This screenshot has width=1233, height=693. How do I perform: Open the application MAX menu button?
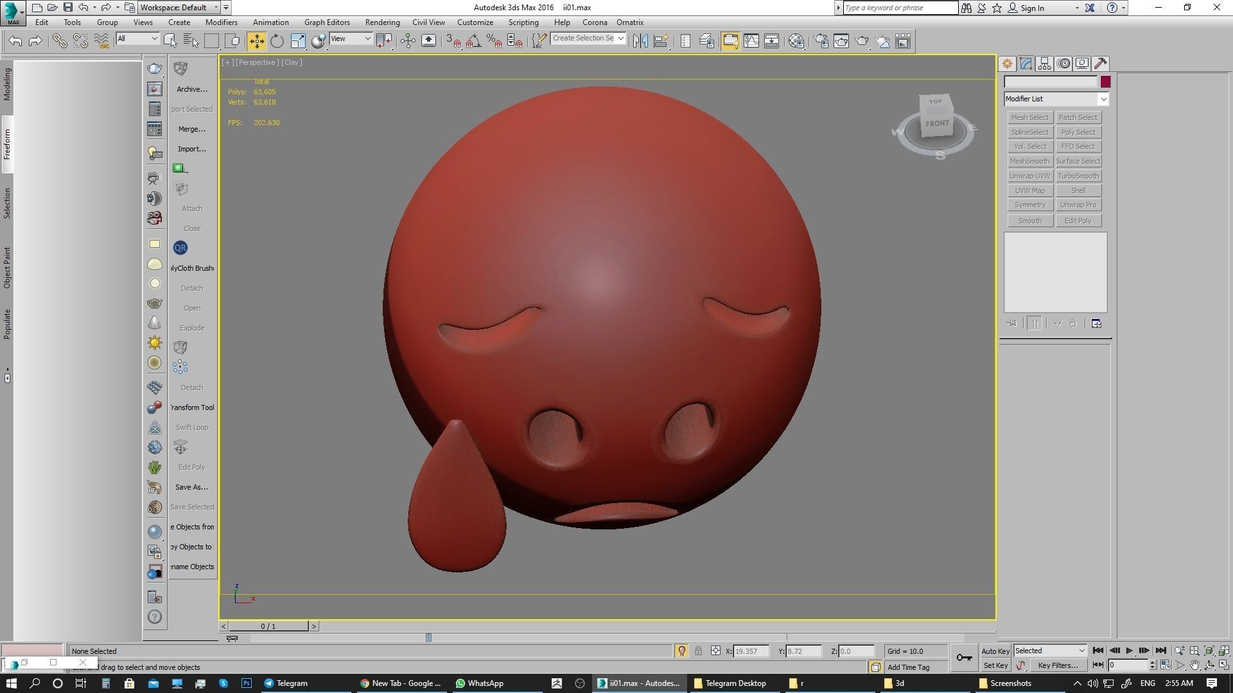13,13
